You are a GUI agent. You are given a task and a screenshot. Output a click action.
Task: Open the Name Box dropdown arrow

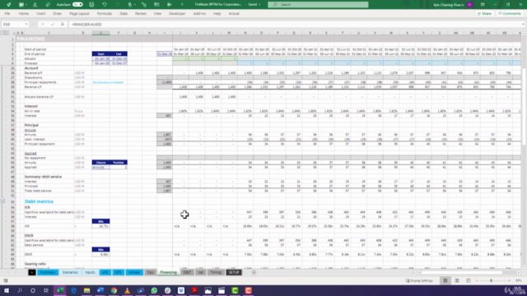coord(26,24)
